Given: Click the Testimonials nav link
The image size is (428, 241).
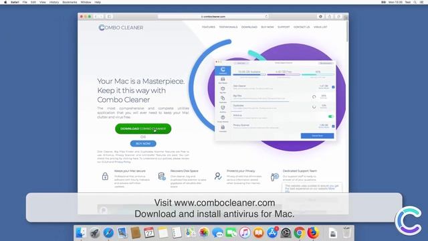Looking at the screenshot, I should [x=228, y=27].
